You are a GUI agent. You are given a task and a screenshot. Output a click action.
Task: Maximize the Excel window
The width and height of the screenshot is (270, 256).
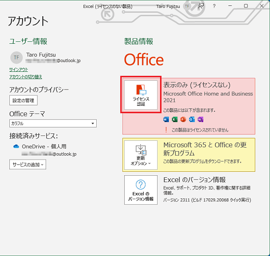click(246, 6)
